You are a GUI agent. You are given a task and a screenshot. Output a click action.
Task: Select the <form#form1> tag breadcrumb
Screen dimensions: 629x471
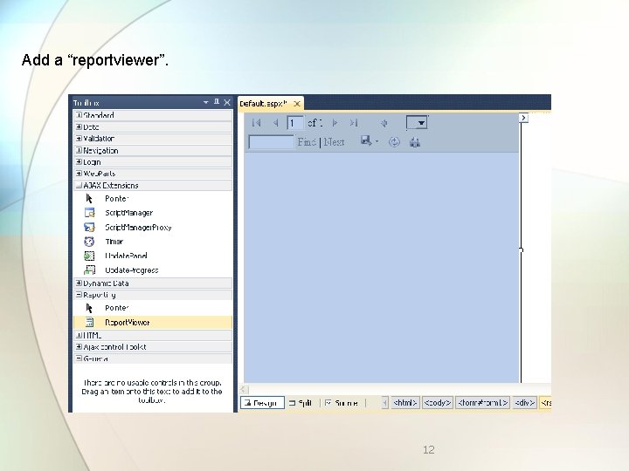click(x=482, y=402)
